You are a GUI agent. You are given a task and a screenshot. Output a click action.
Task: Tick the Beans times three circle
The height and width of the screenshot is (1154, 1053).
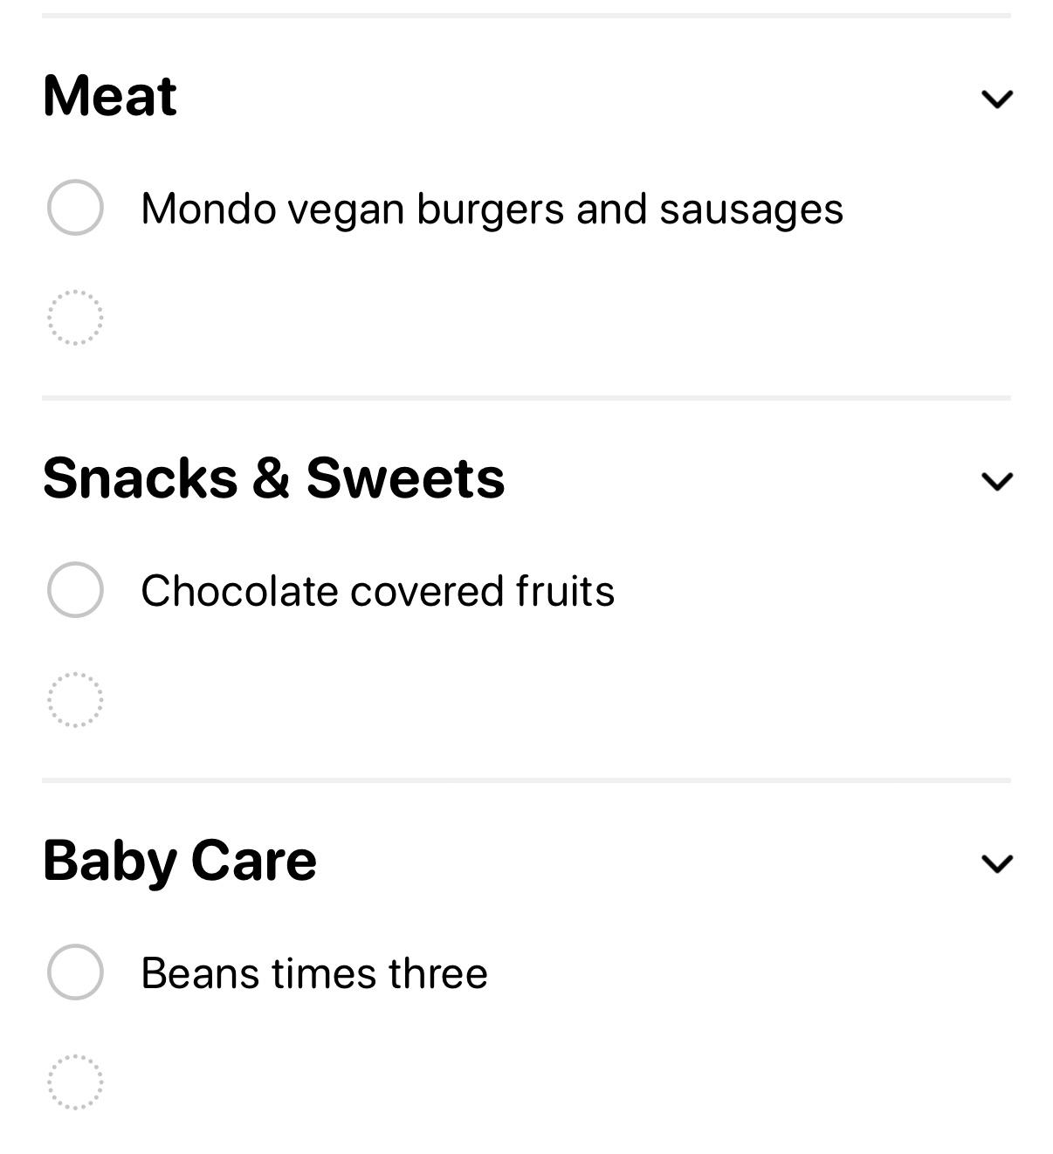coord(75,972)
